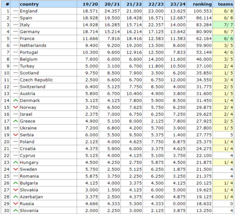Image resolution: width=235 pixels, height=214 pixels.
Task: Open the Spain country link
Action: (26, 18)
